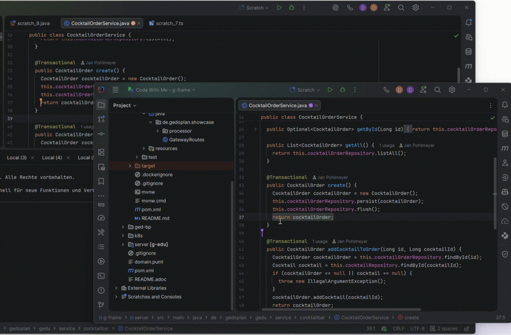This screenshot has height=335, width=511.
Task: Switch to the scratch_7.ts tab
Action: click(x=169, y=23)
